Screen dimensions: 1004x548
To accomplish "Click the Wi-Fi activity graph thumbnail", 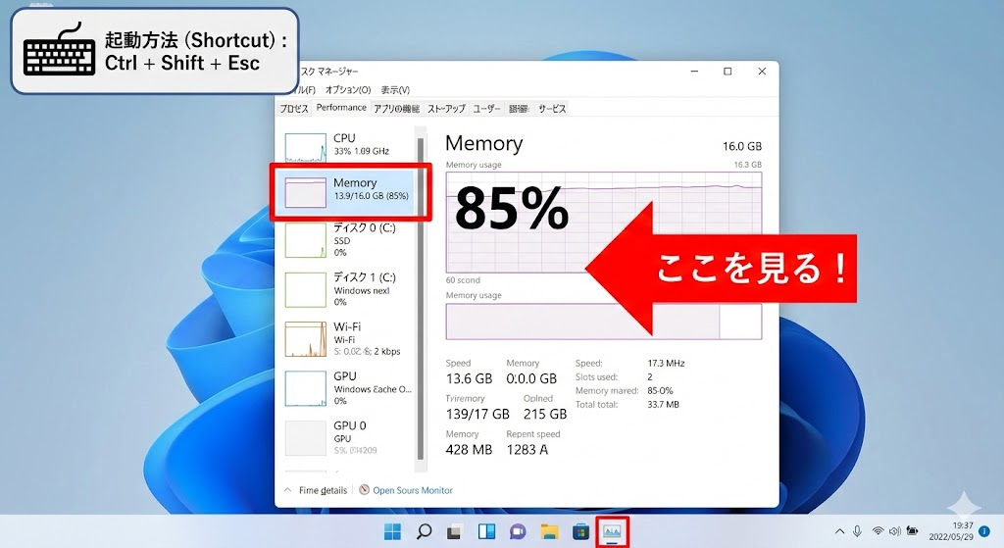I will point(306,338).
